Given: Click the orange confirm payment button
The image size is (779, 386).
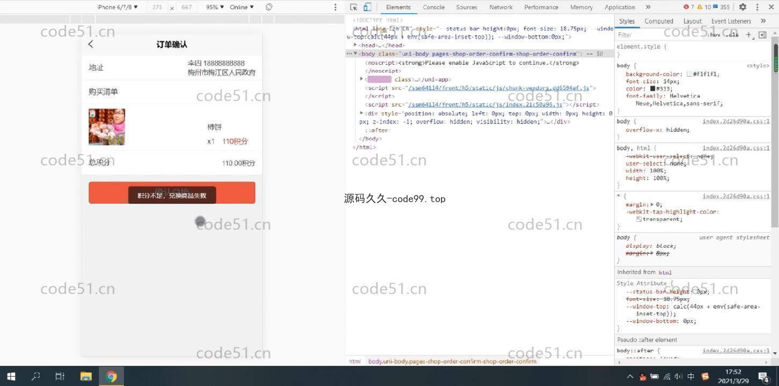Looking at the screenshot, I should [x=172, y=193].
